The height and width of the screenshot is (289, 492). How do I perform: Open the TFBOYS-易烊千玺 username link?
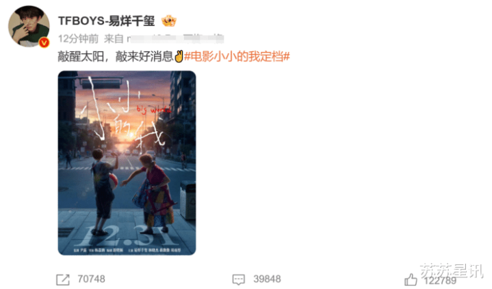[x=106, y=21]
